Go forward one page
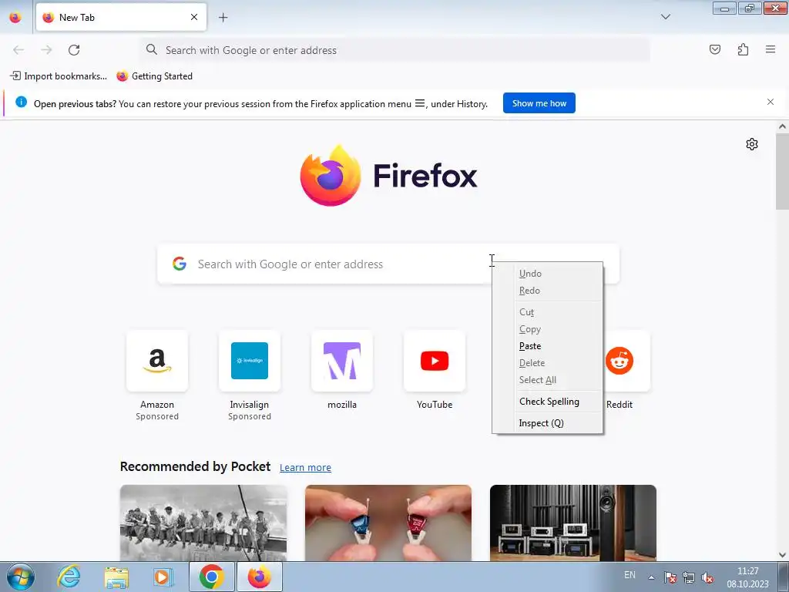This screenshot has height=592, width=789. 46,50
